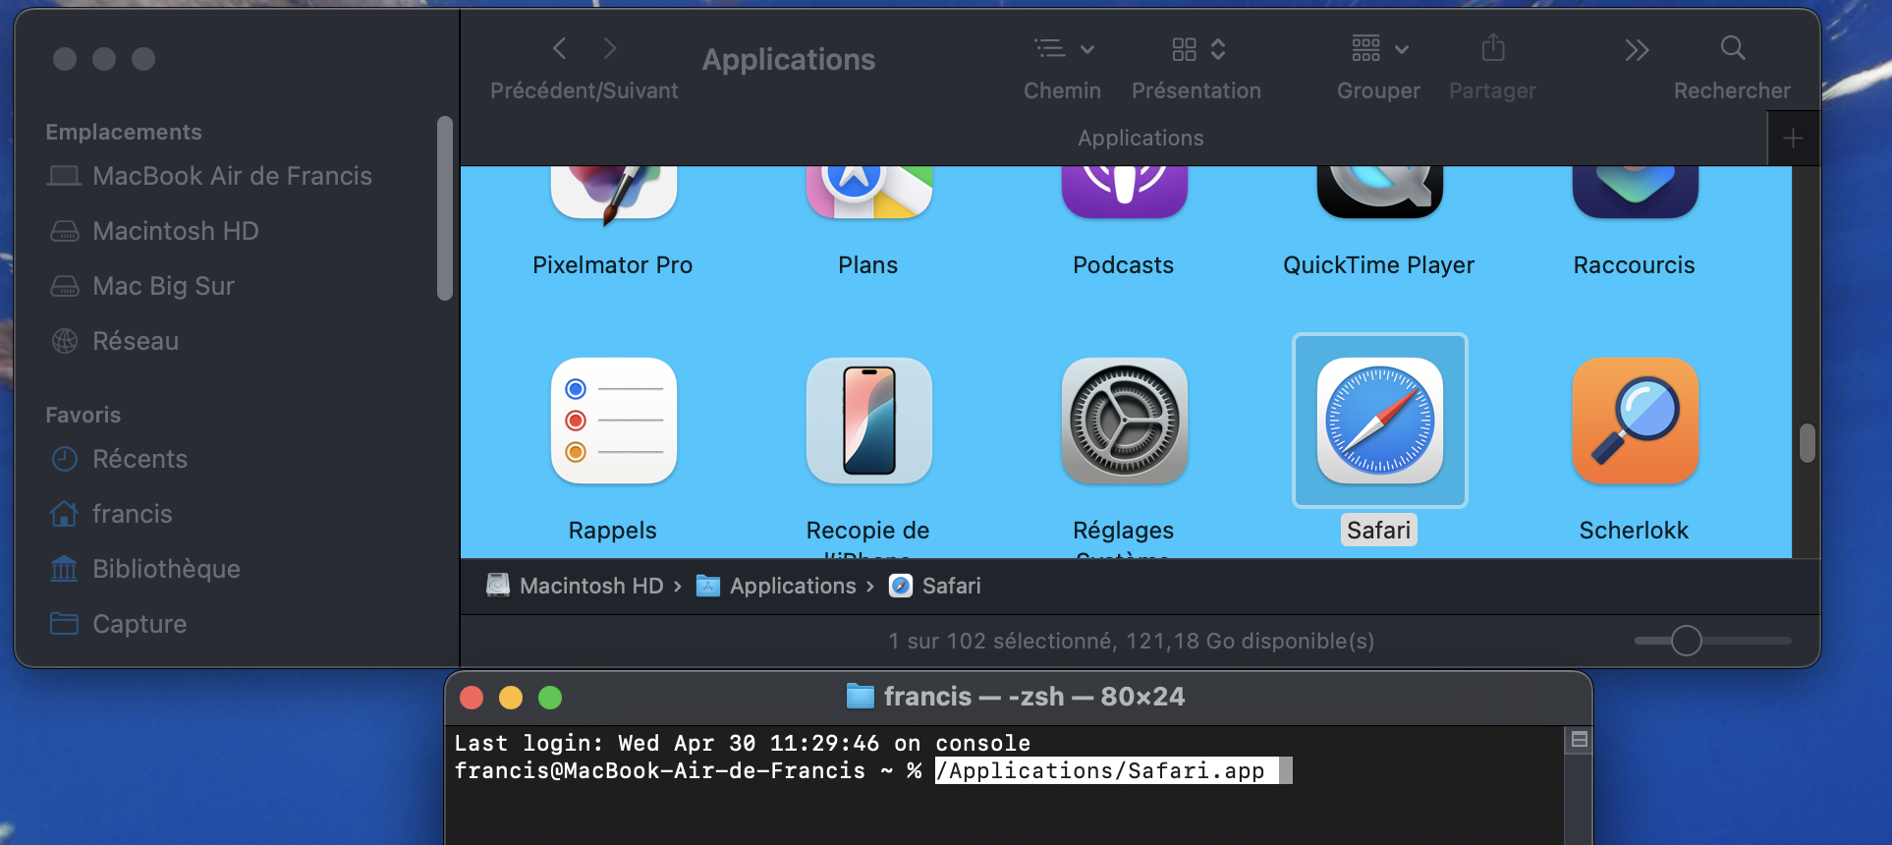Click the Rappels app icon
This screenshot has width=1892, height=845.
(x=613, y=421)
